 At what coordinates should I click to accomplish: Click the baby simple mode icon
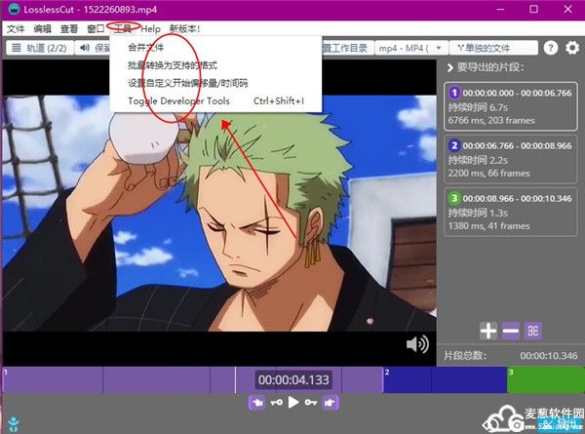(x=14, y=424)
